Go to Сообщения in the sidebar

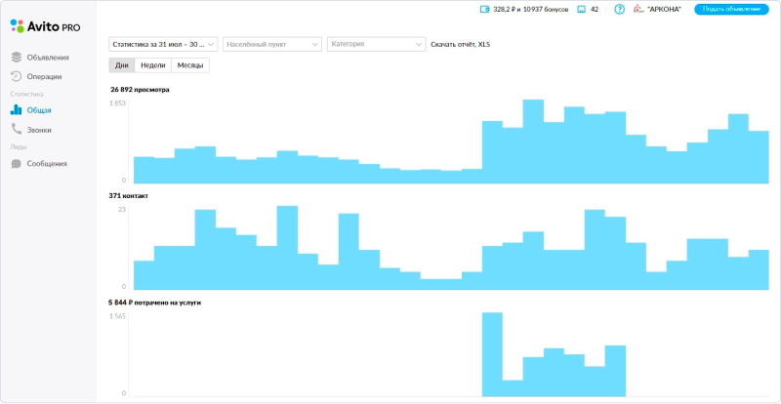pyautogui.click(x=47, y=163)
